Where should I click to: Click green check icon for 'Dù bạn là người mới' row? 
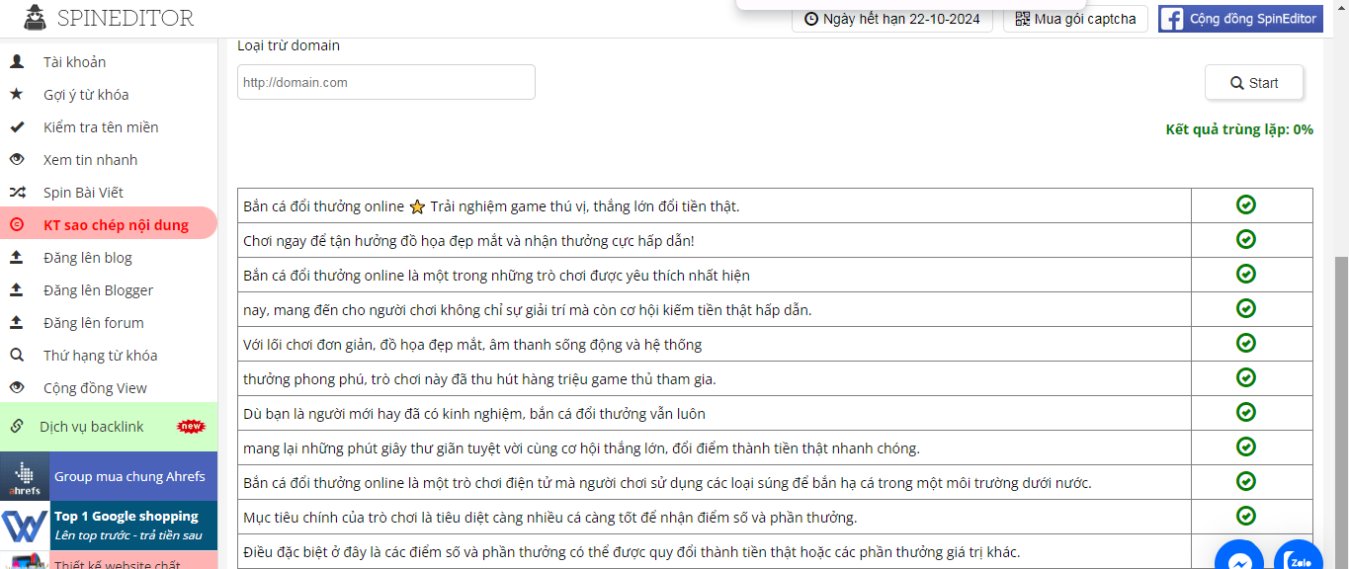pyautogui.click(x=1246, y=412)
